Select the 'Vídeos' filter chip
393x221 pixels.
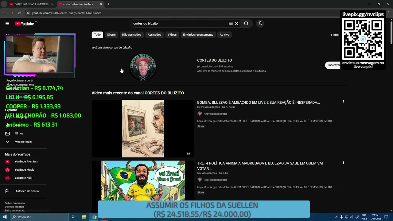pyautogui.click(x=172, y=35)
